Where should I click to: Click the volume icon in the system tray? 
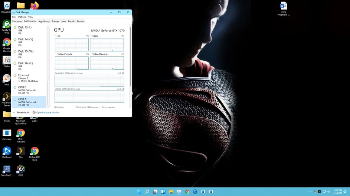point(328,192)
